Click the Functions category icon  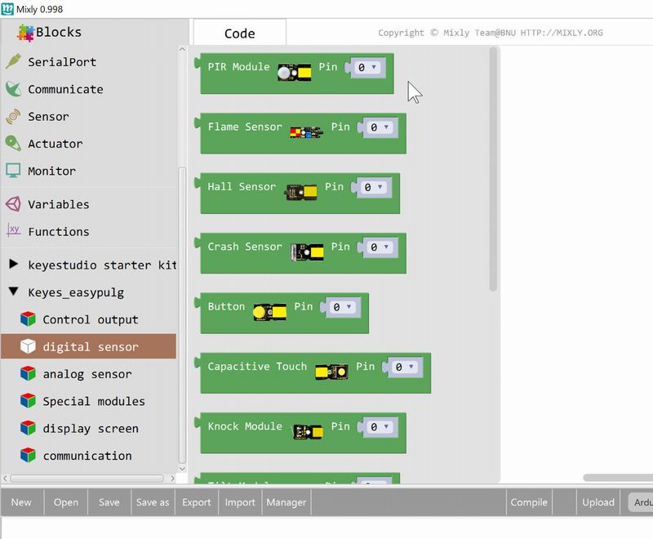[13, 230]
